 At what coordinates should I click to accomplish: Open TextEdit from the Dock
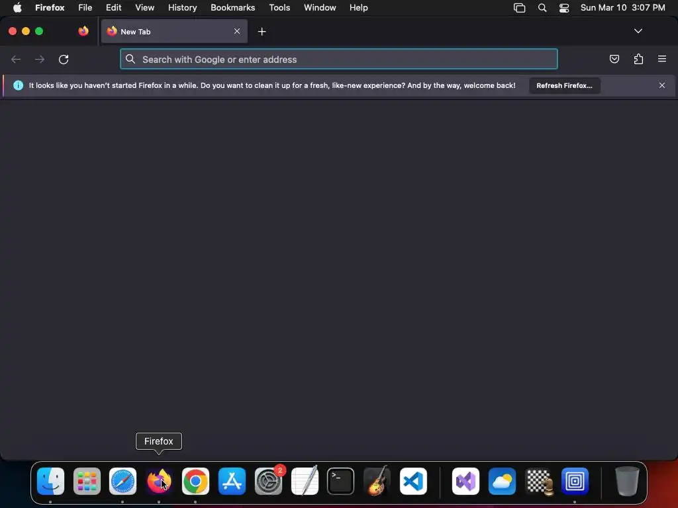coord(305,481)
